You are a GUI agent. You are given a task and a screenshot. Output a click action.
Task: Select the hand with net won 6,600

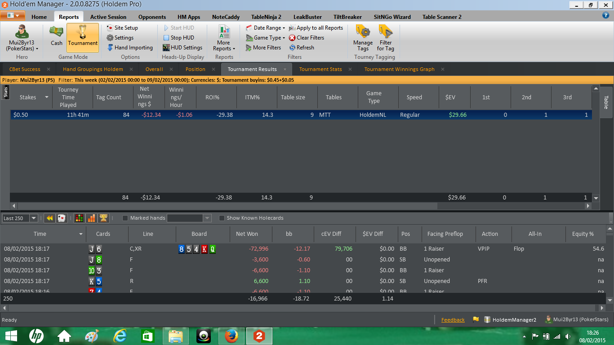tap(304, 281)
